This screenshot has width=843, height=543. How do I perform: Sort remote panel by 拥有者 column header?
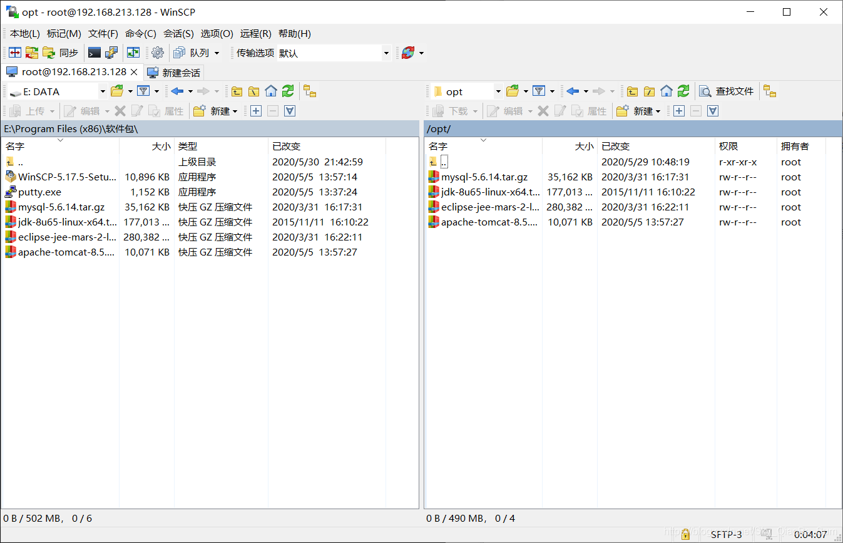tap(801, 146)
